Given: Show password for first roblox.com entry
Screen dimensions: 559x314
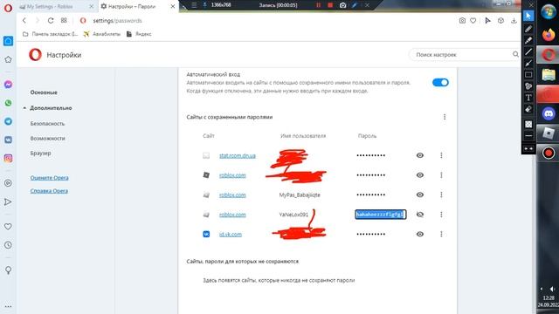Looking at the screenshot, I should [420, 175].
